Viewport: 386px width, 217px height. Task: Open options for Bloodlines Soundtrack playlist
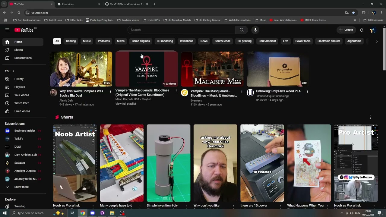tap(176, 91)
